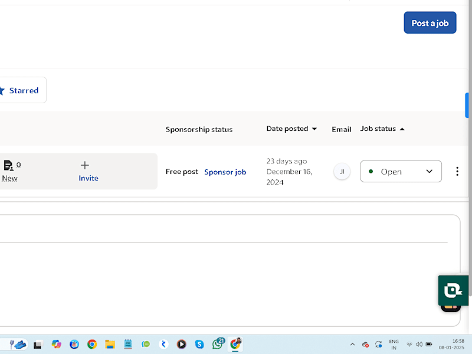
Task: Open WhatsApp from the taskbar
Action: coord(218,344)
